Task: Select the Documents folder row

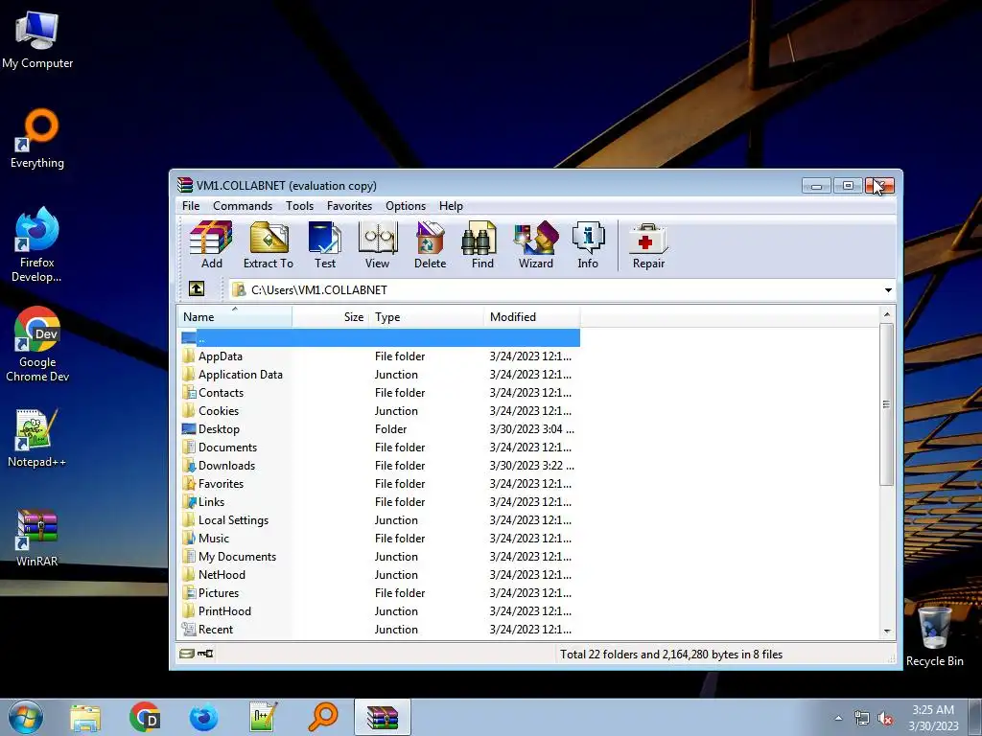Action: coord(380,447)
